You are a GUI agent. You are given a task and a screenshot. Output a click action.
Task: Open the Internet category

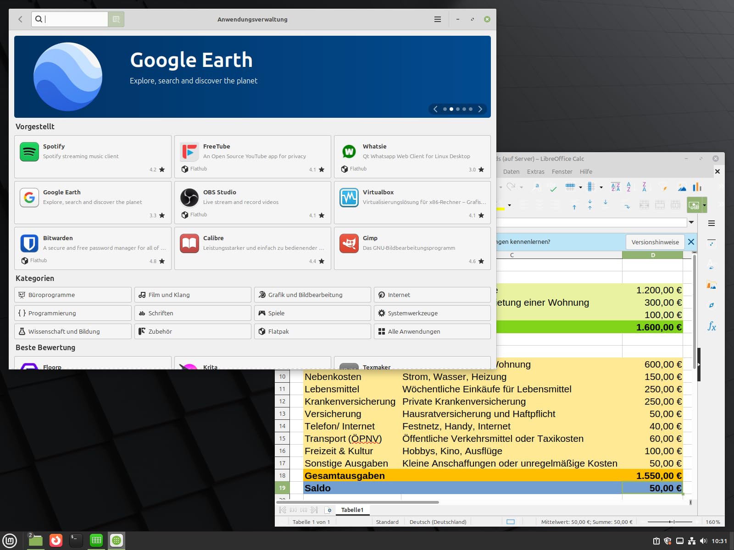[x=432, y=295]
